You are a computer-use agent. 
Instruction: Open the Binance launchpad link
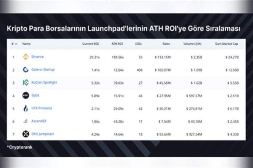37,56
